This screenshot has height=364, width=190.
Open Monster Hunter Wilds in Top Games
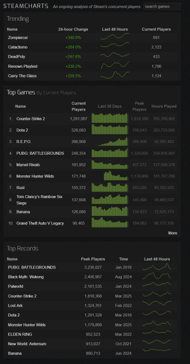point(35,176)
